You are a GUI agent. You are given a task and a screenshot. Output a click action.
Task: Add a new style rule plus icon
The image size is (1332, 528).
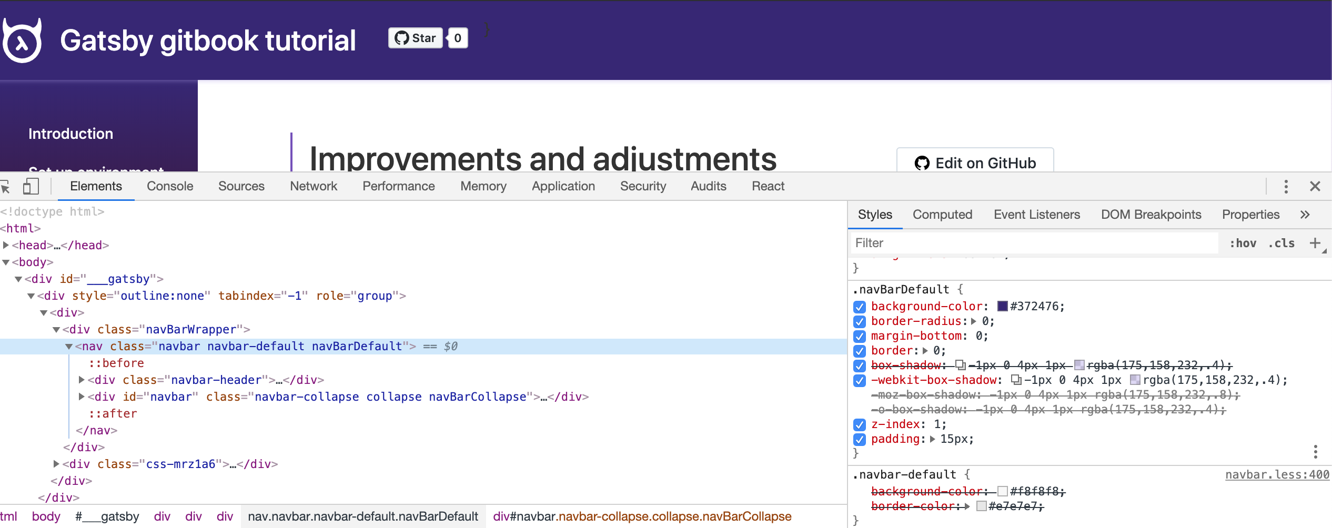tap(1315, 243)
